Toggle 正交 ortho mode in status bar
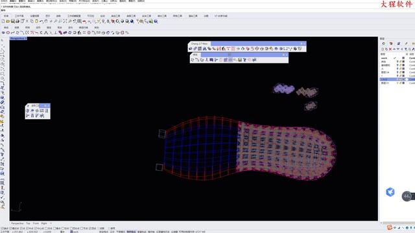 tap(112, 232)
